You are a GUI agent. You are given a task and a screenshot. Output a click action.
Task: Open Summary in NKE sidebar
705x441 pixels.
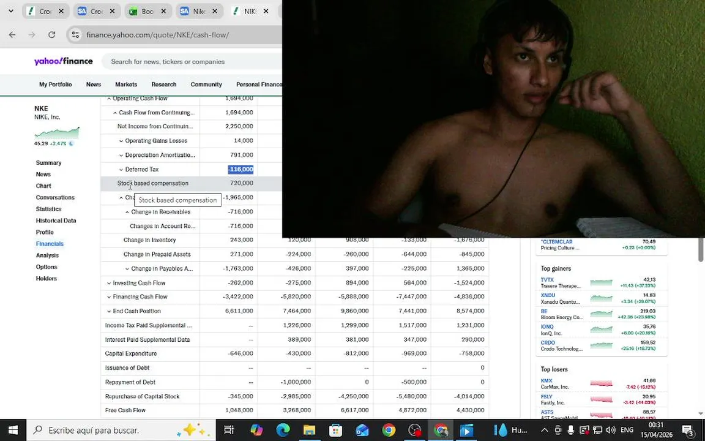tap(48, 162)
